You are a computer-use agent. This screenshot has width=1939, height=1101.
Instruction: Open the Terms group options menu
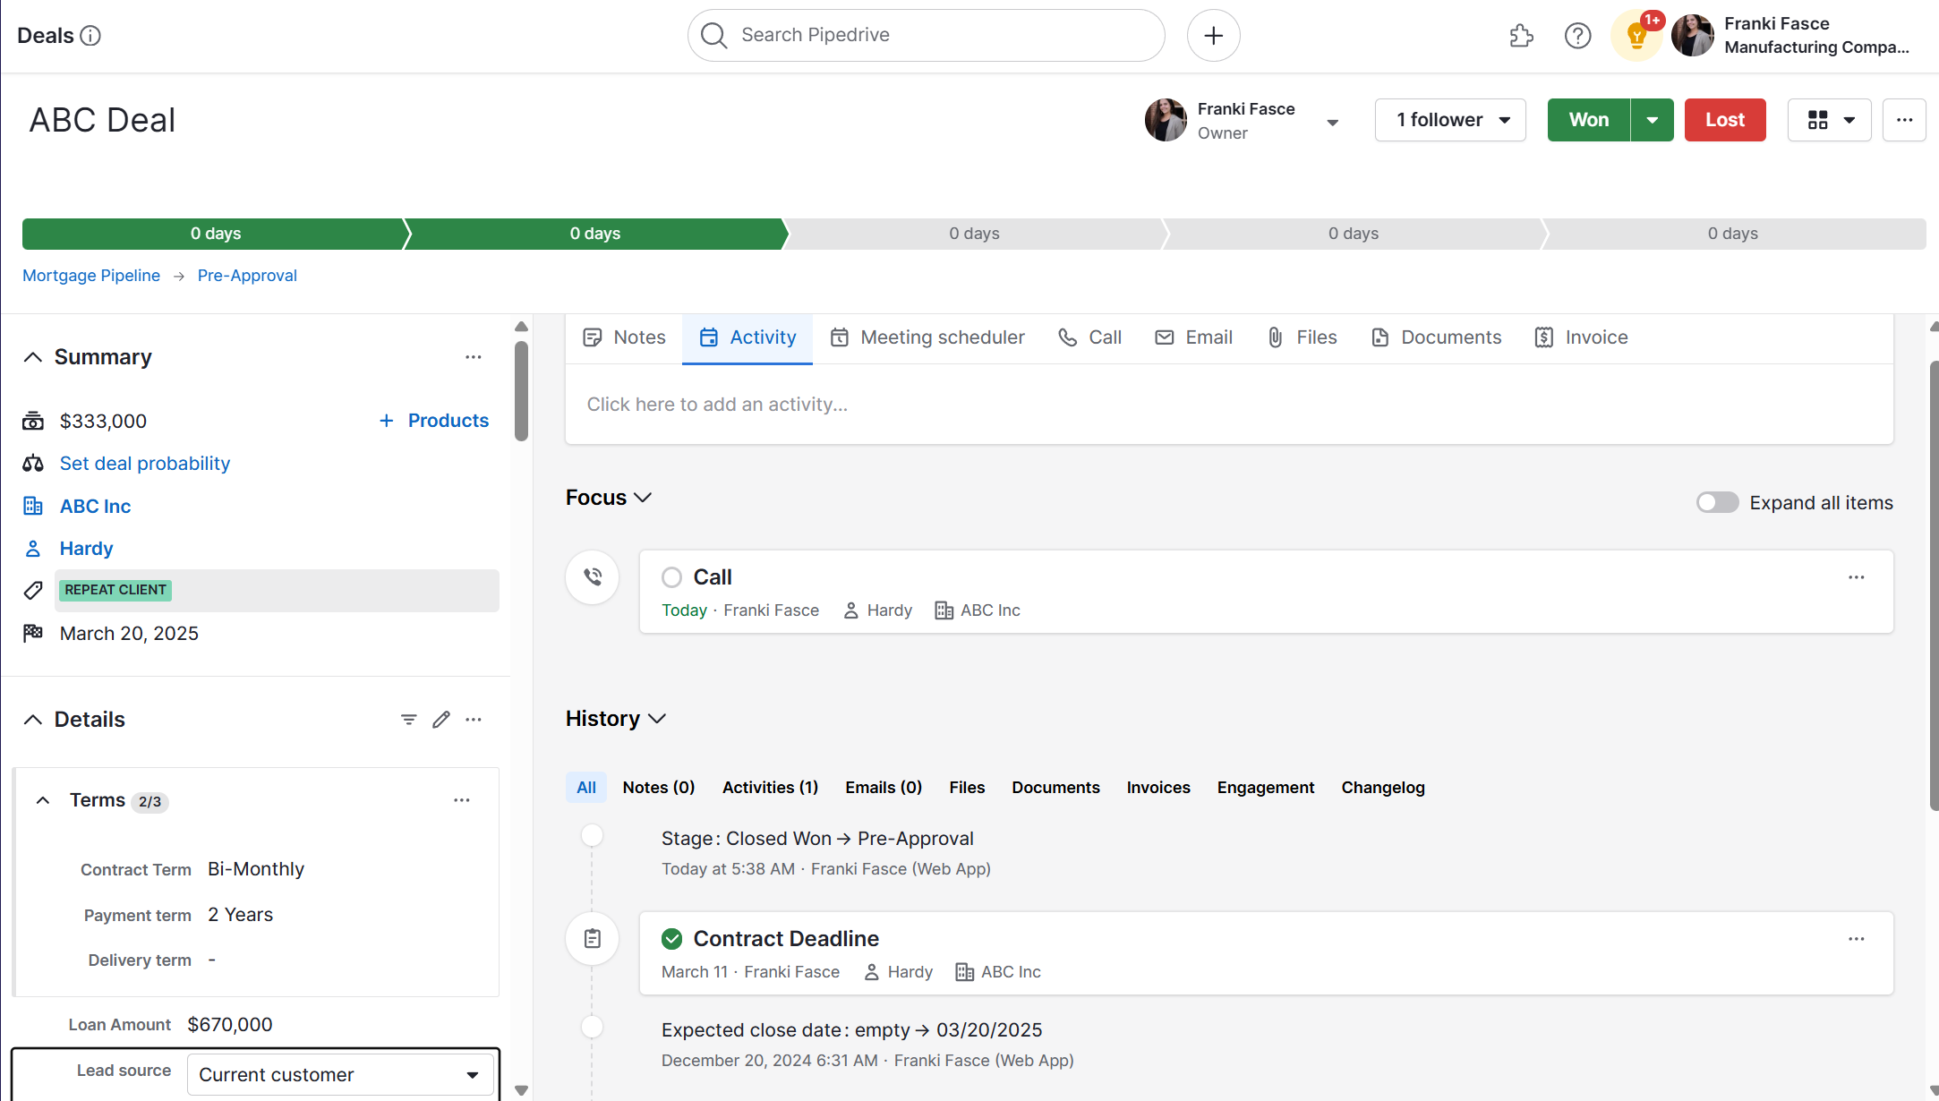462,800
